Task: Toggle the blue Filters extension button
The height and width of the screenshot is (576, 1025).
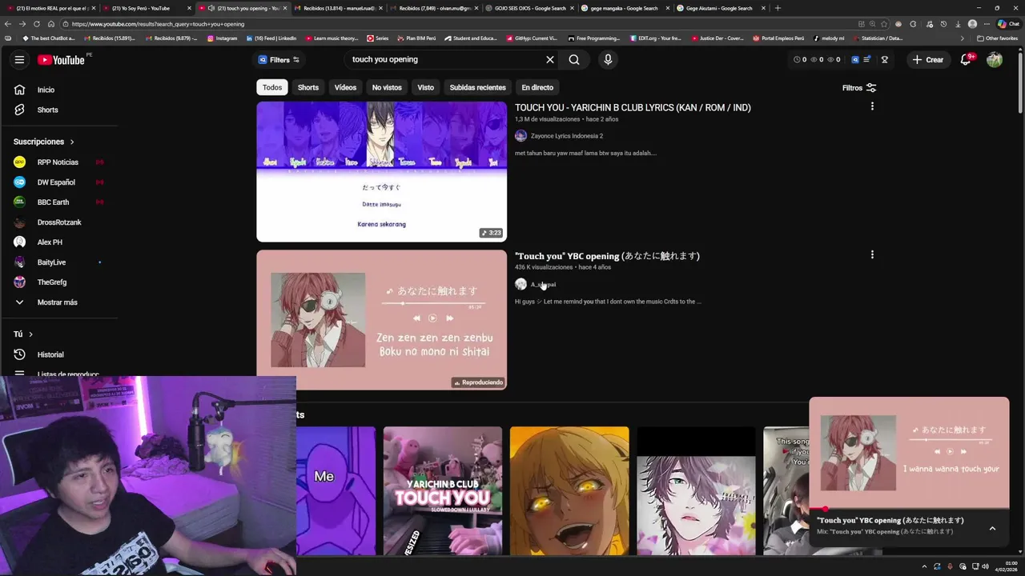Action: click(278, 59)
